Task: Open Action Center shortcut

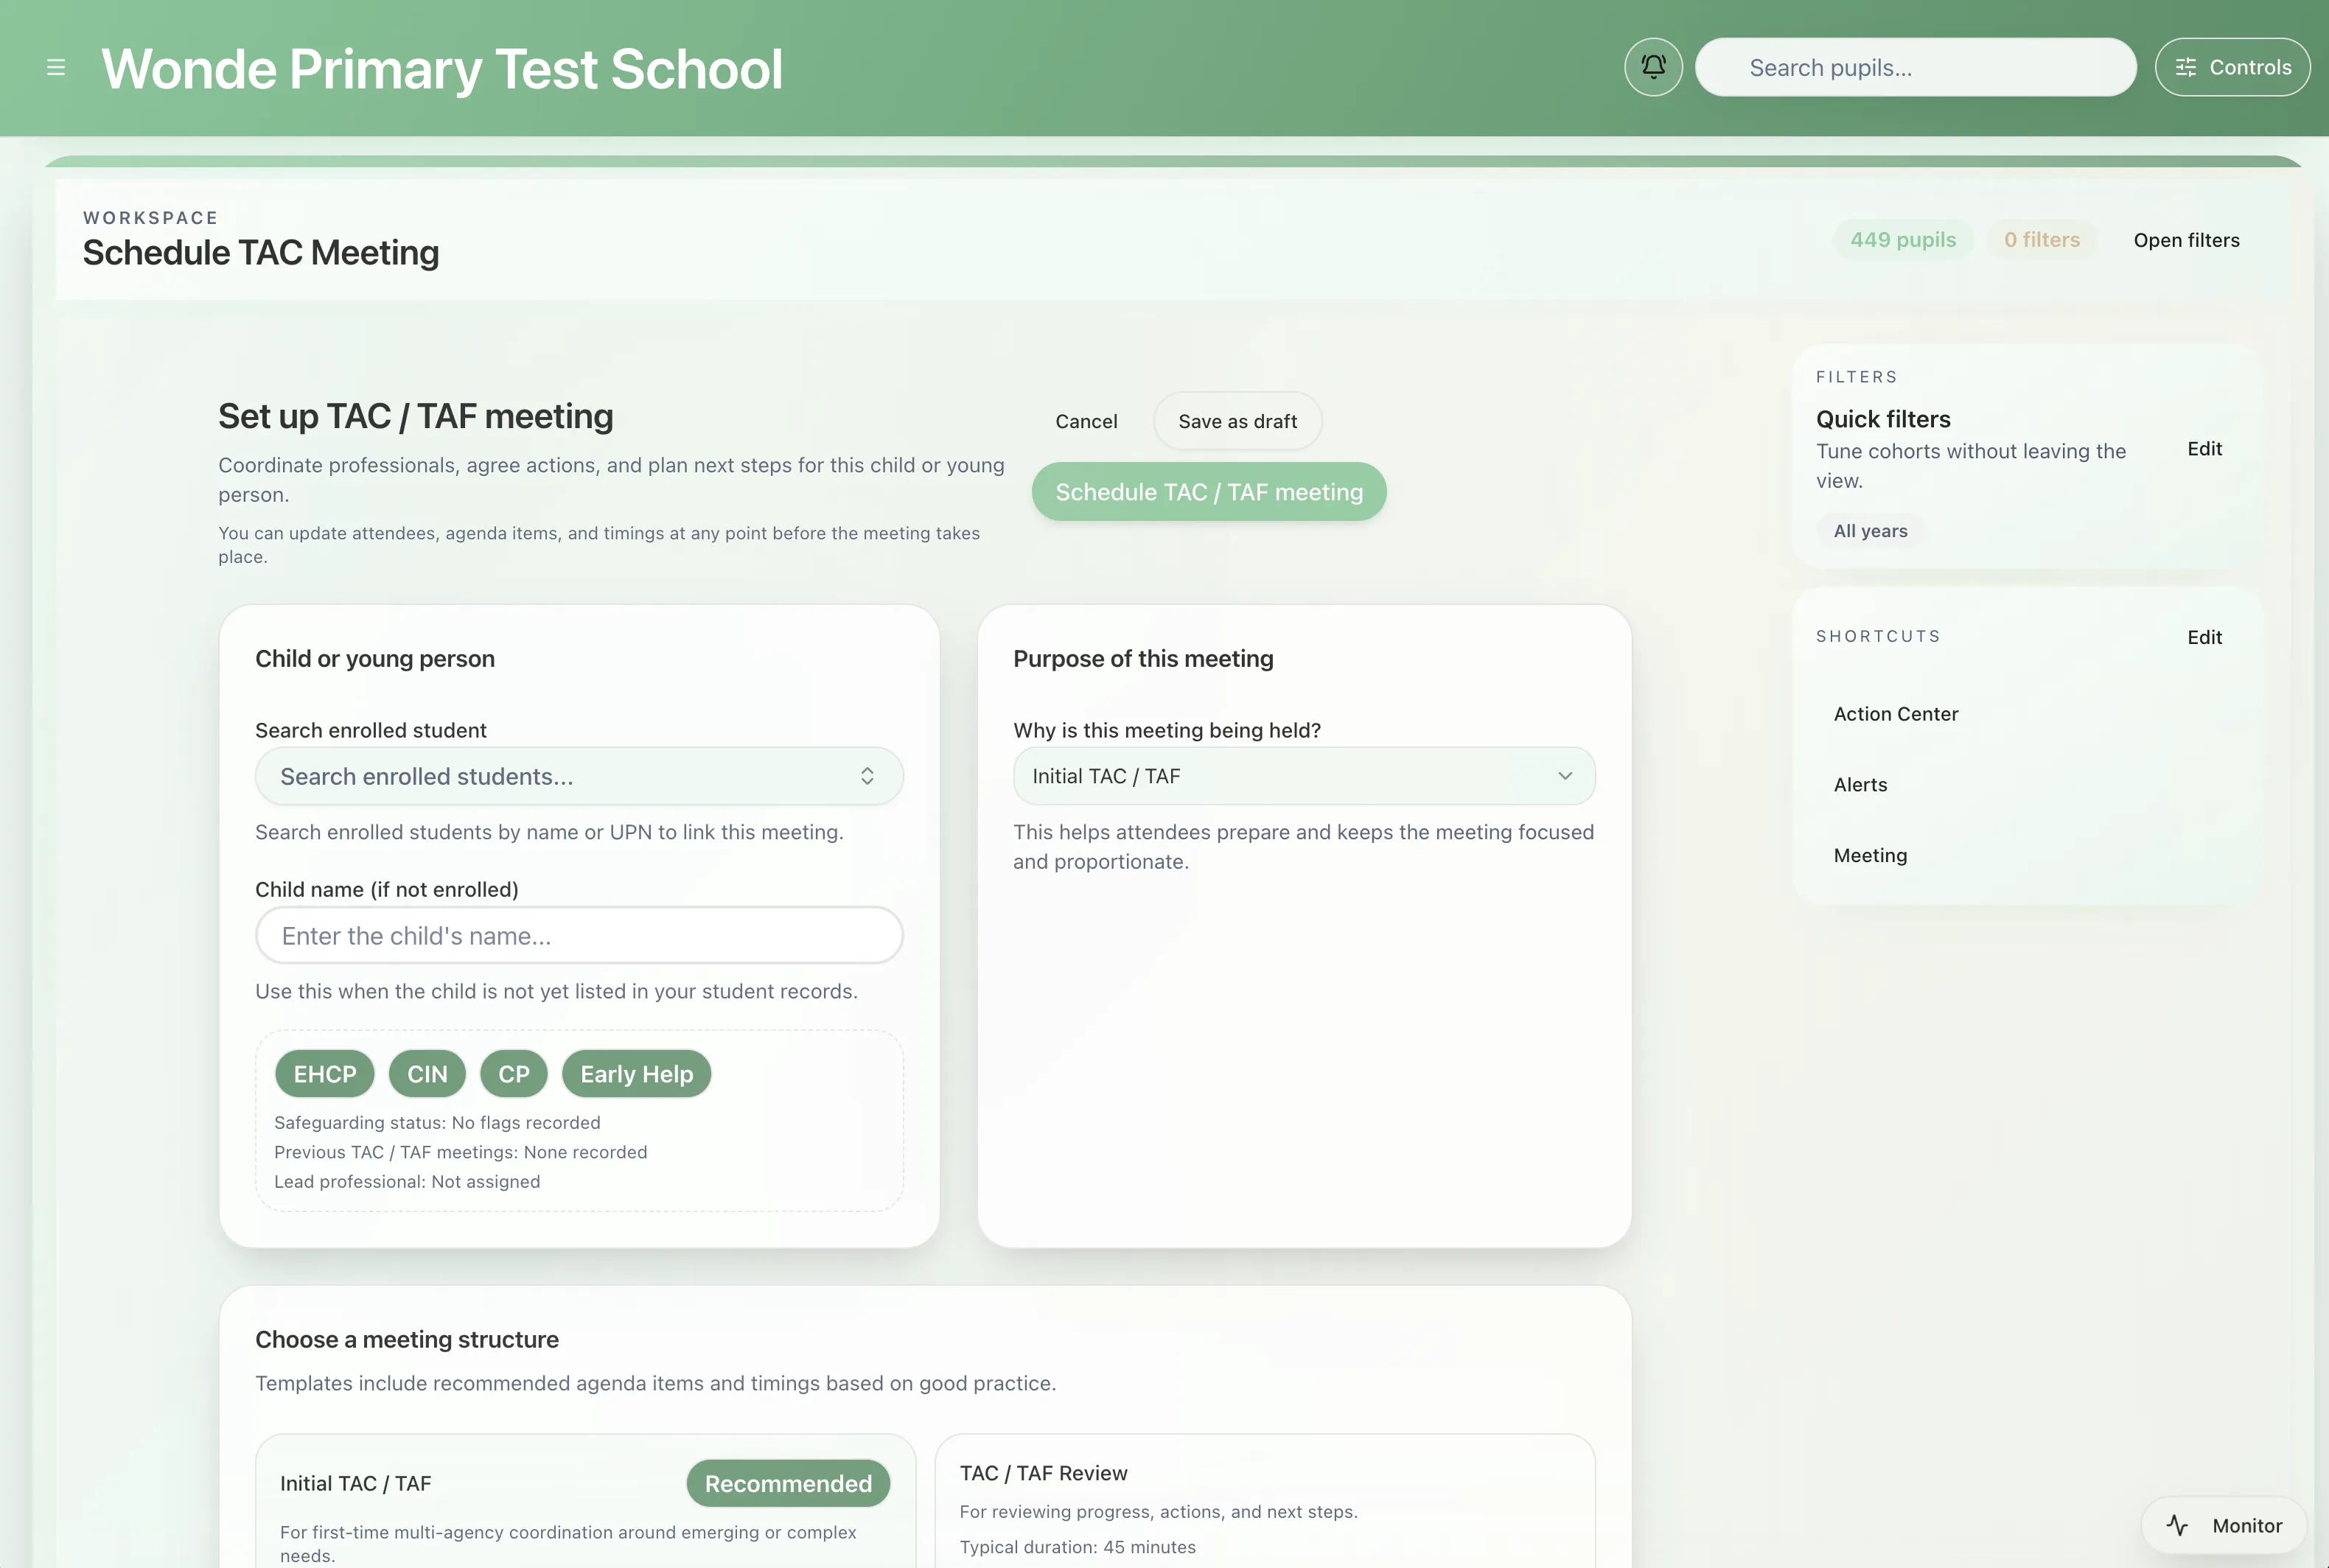Action: pyautogui.click(x=1895, y=714)
